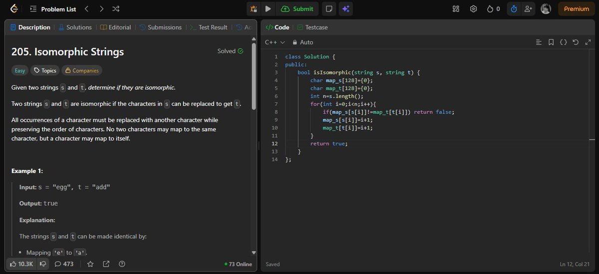The image size is (599, 274).
Task: Expand the Topics tag
Action: 45,70
